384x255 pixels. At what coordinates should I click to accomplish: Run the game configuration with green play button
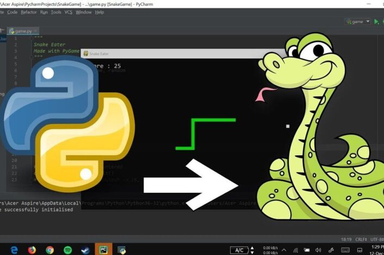(376, 22)
